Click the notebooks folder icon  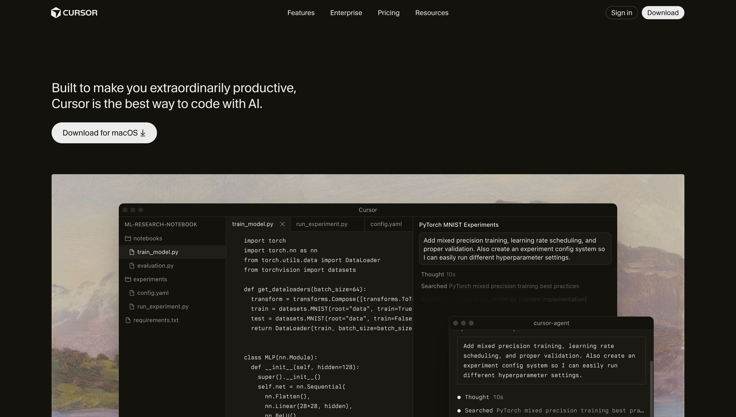128,238
